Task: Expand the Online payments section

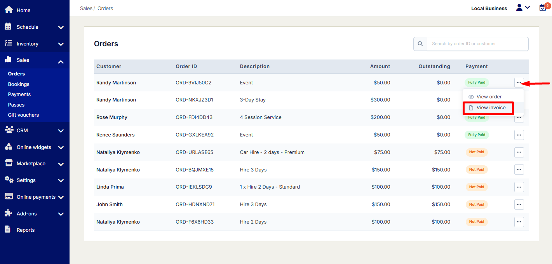Action: pos(61,197)
